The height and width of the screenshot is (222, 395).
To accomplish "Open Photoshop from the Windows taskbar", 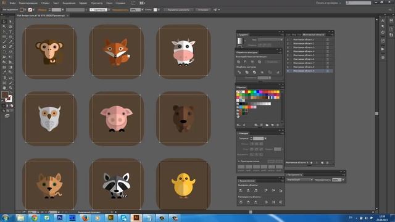I will coord(60,218).
